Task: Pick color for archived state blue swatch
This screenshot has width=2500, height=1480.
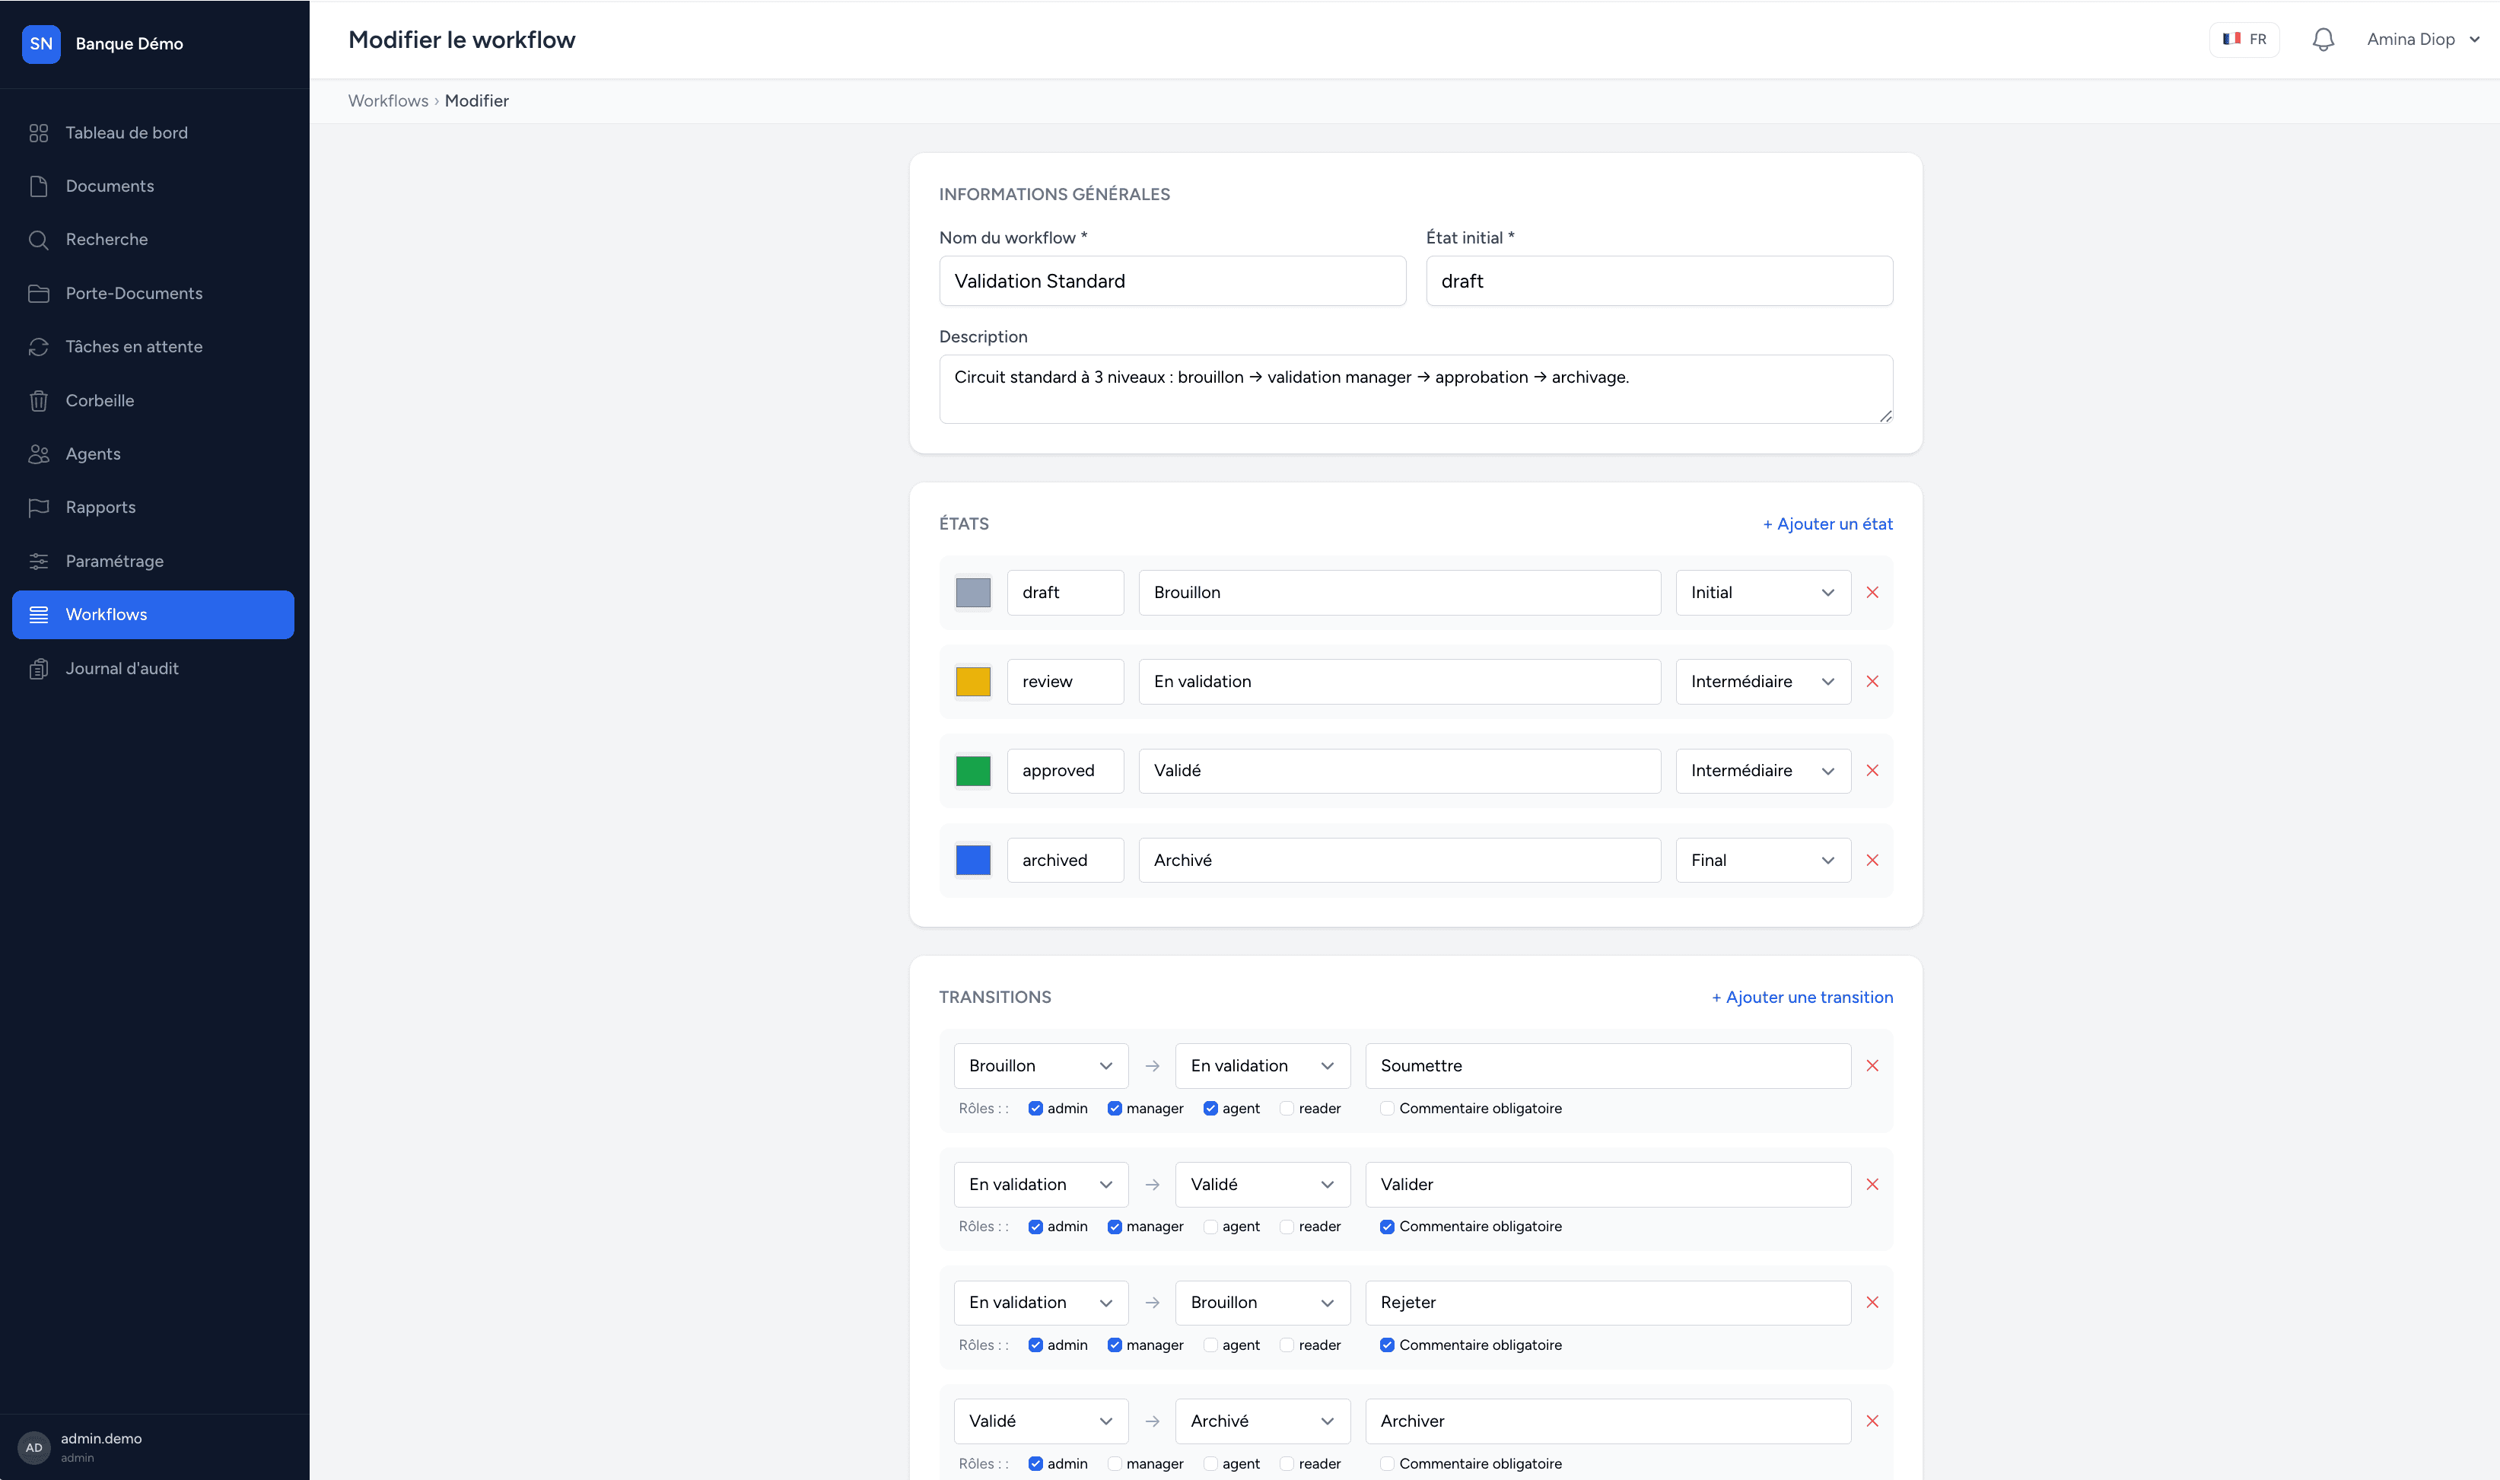Action: 973,860
